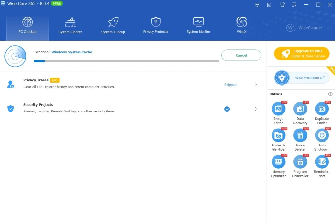Click the WiseCleaner logo
This screenshot has height=223, width=335.
point(304,28)
